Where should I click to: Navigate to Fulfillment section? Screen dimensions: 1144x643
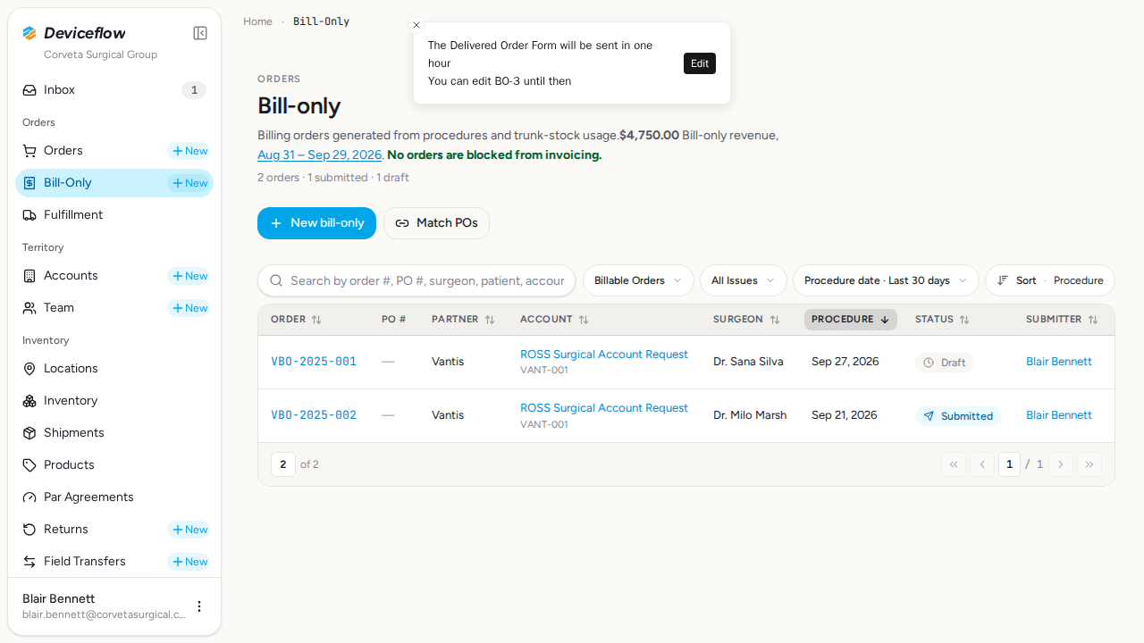coord(114,215)
